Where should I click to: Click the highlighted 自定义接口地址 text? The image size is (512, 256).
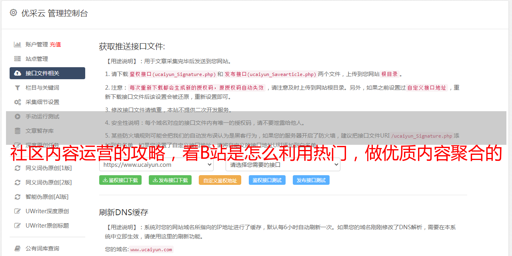tap(427, 88)
